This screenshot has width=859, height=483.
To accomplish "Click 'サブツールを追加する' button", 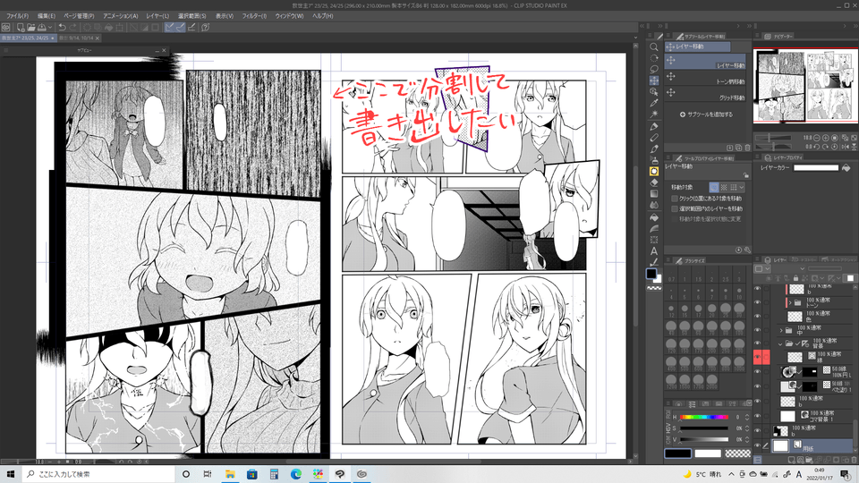I will 706,114.
